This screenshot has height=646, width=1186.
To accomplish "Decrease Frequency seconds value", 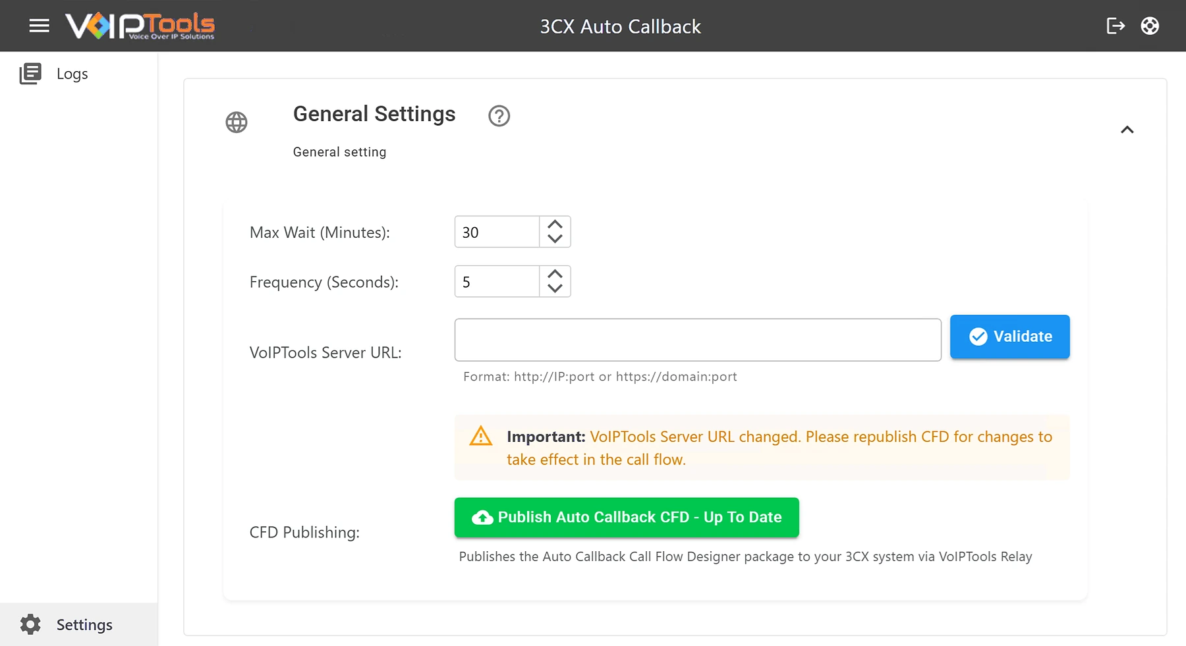I will (x=555, y=288).
